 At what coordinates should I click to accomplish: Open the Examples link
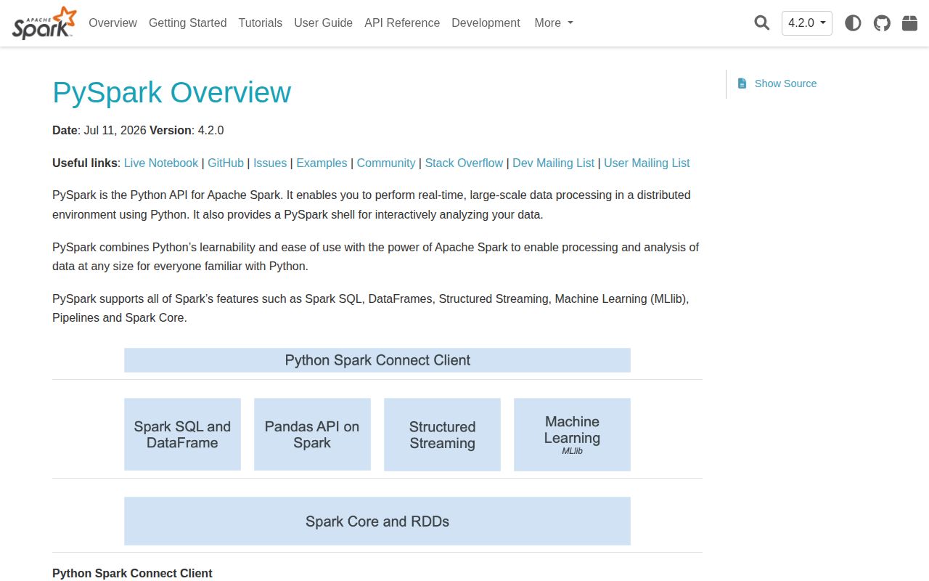(322, 163)
